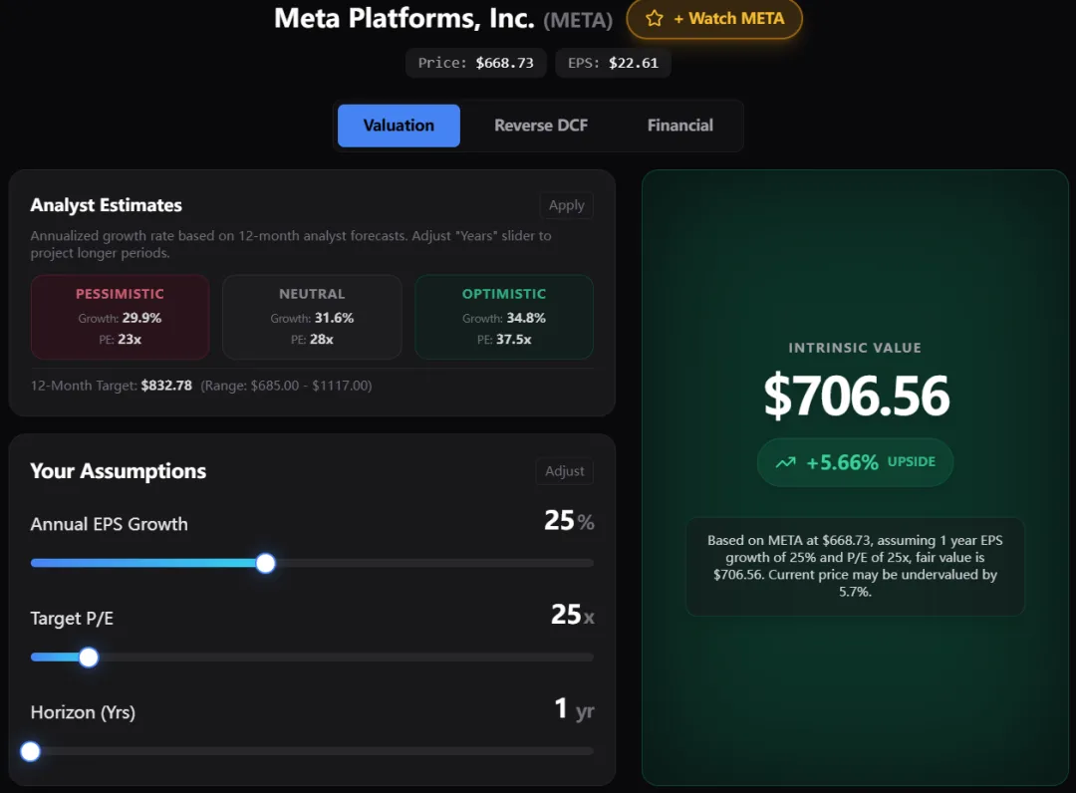Switch to the Valuation tab
This screenshot has height=793, width=1076.
click(399, 126)
